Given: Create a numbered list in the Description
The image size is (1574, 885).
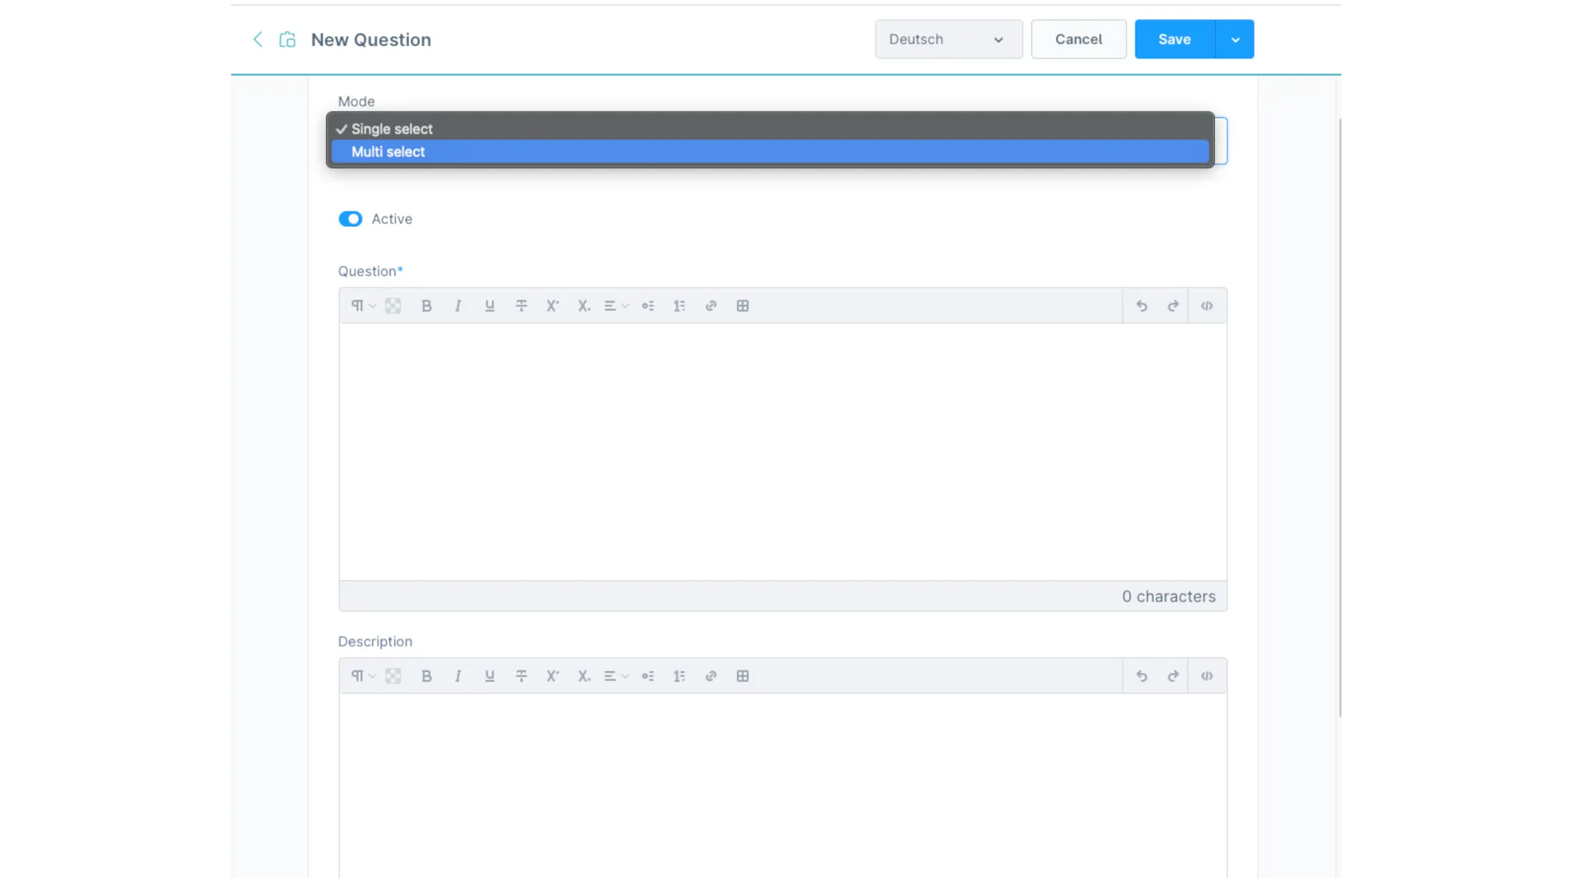Looking at the screenshot, I should click(x=679, y=675).
